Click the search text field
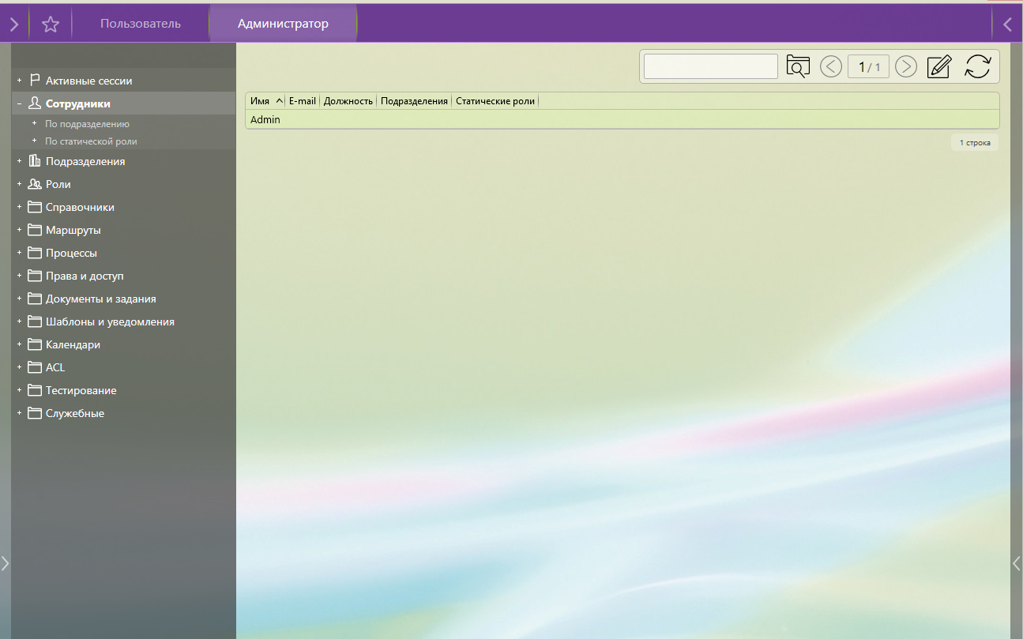Screen dimensions: 1023x639 (710, 66)
